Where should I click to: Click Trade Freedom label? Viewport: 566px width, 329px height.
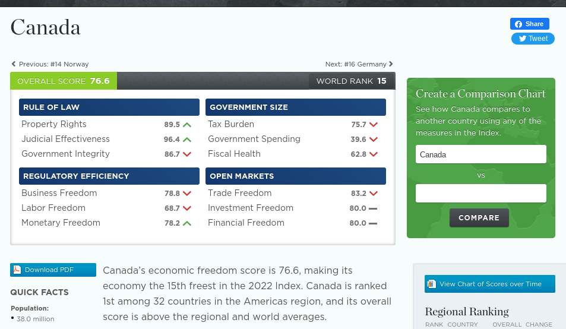240,193
